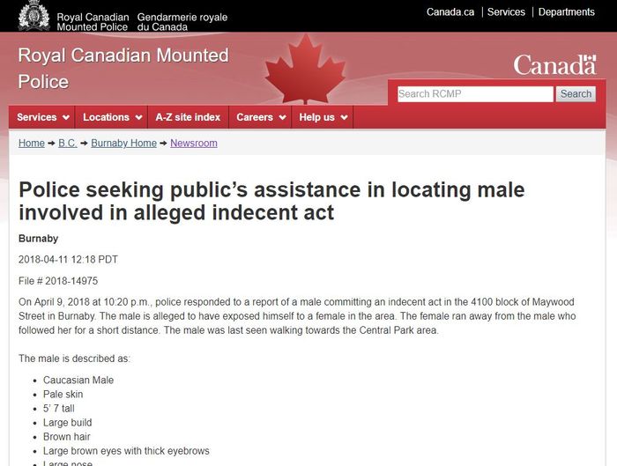Click the Canada wordmark logo
Viewport: 617px width, 466px height.
[x=554, y=65]
